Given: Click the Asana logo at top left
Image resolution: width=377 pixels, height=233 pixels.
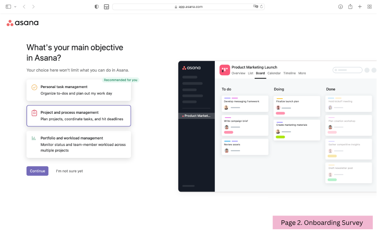Looking at the screenshot, I should (23, 23).
